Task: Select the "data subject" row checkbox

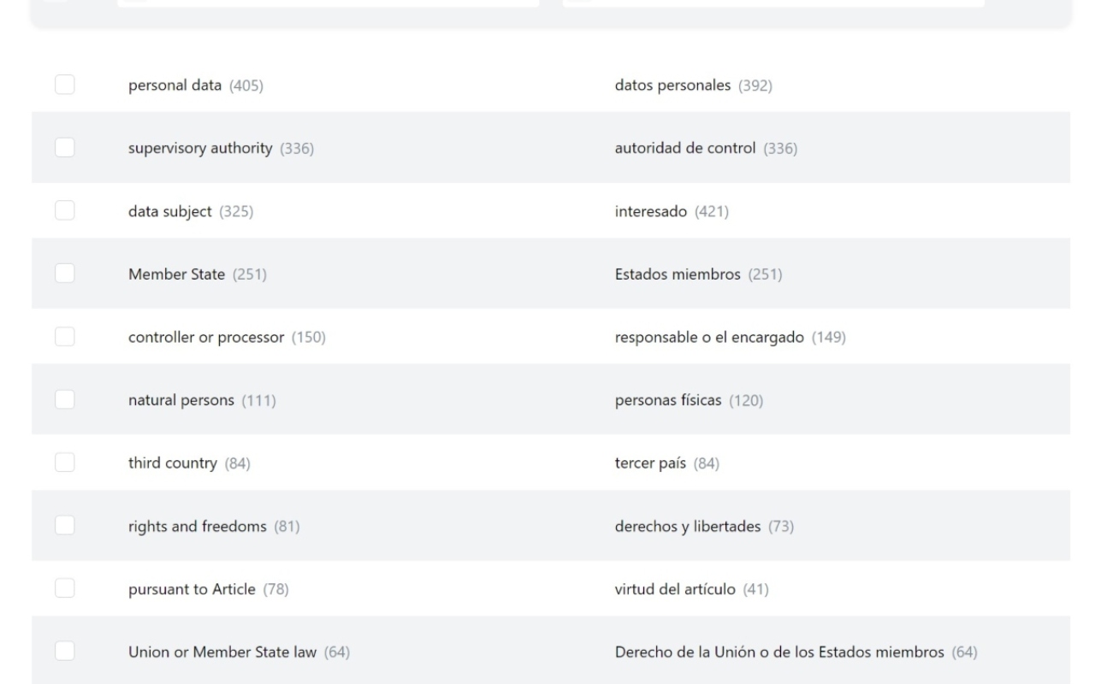Action: [65, 211]
